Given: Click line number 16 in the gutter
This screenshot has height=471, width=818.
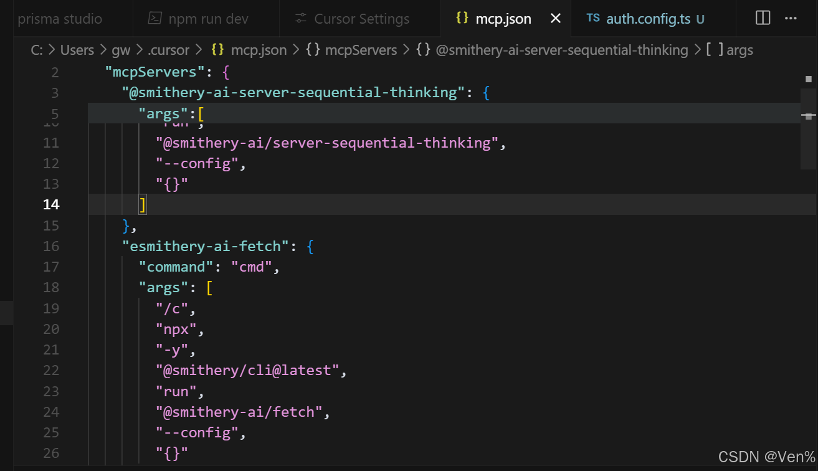Looking at the screenshot, I should [x=51, y=246].
